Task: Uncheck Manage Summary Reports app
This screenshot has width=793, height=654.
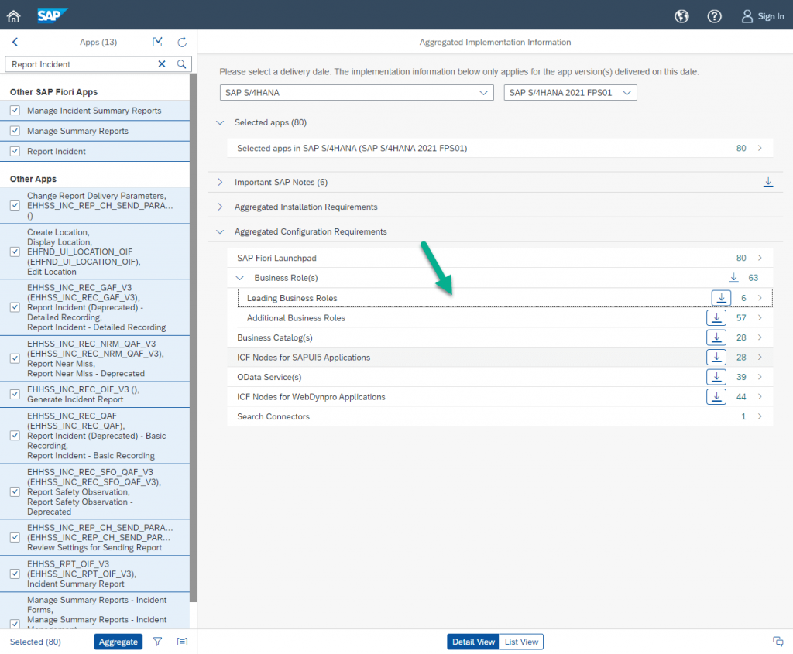Action: tap(15, 131)
